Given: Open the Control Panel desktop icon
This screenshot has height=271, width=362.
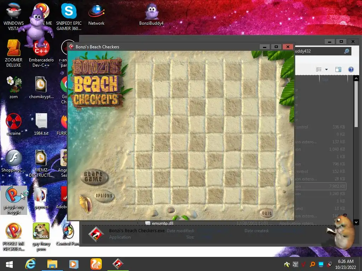Looking at the screenshot, I should pyautogui.click(x=68, y=235).
